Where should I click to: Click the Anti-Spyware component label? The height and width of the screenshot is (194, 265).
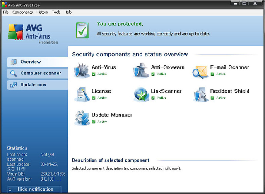pyautogui.click(x=168, y=67)
